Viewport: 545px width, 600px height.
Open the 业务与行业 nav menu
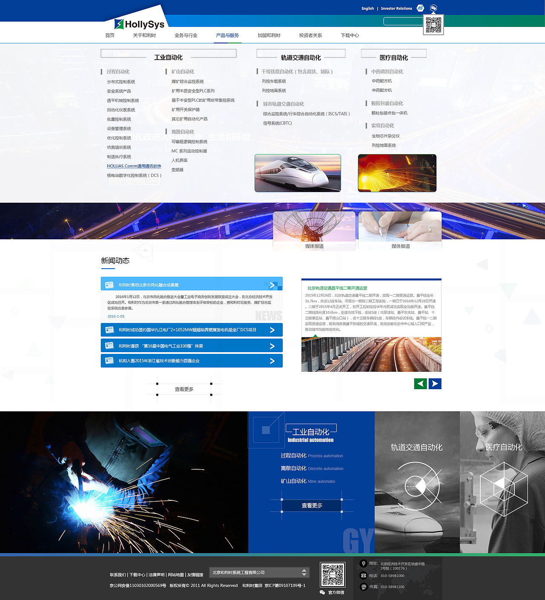point(186,35)
